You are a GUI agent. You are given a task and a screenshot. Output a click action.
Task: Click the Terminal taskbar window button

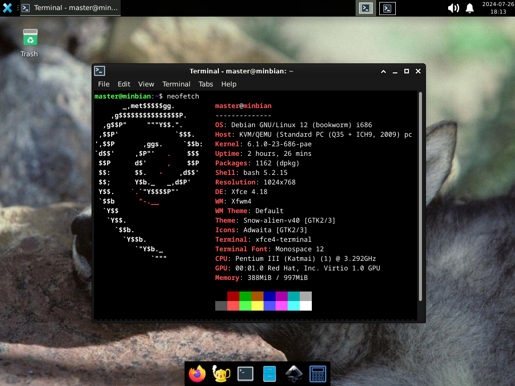point(70,8)
